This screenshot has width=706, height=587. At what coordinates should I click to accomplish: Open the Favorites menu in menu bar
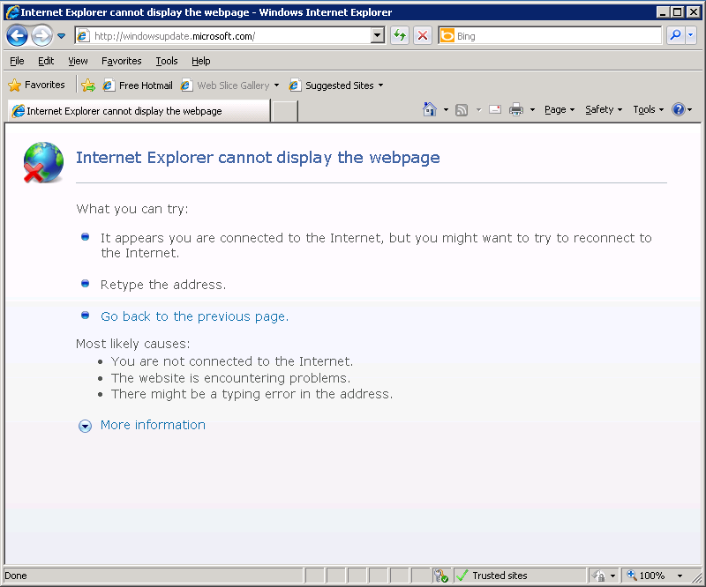121,61
